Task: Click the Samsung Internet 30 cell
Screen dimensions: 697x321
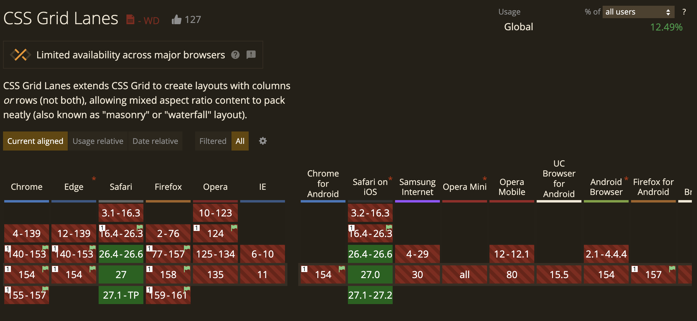Action: [417, 274]
